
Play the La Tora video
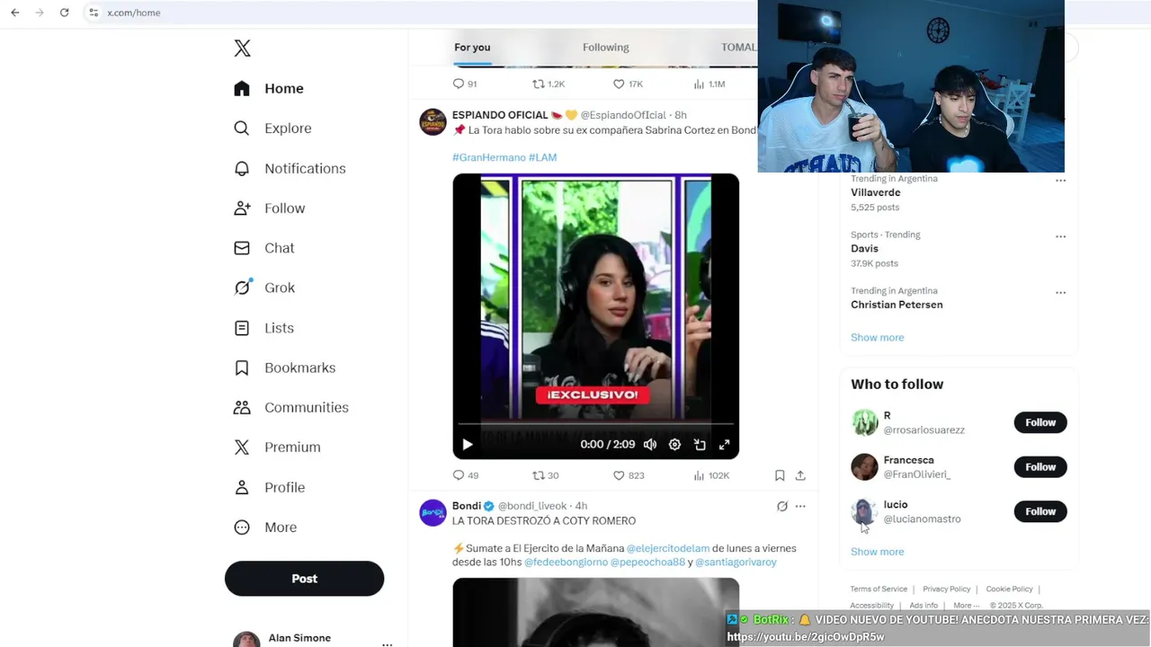tap(467, 444)
